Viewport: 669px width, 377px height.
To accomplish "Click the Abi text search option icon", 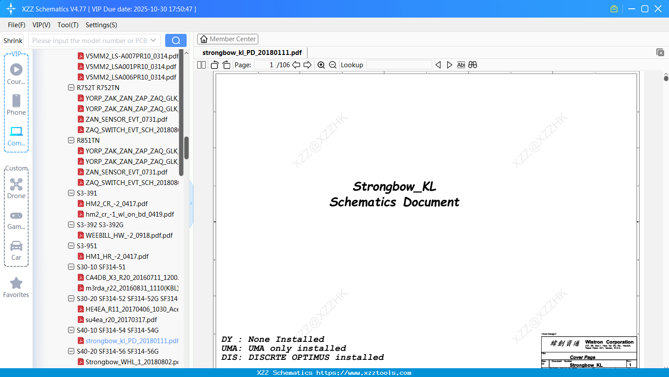I will (461, 65).
